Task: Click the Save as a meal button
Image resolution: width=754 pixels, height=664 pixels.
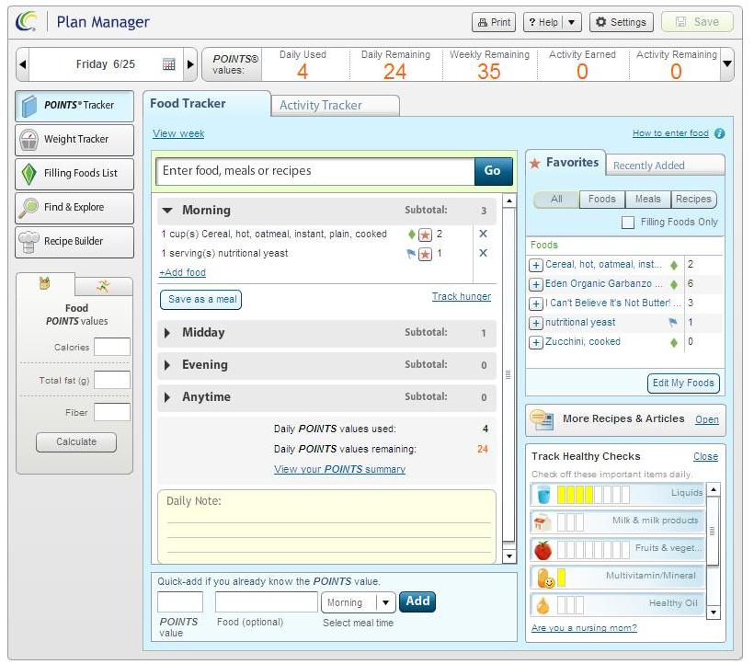Action: pyautogui.click(x=201, y=300)
